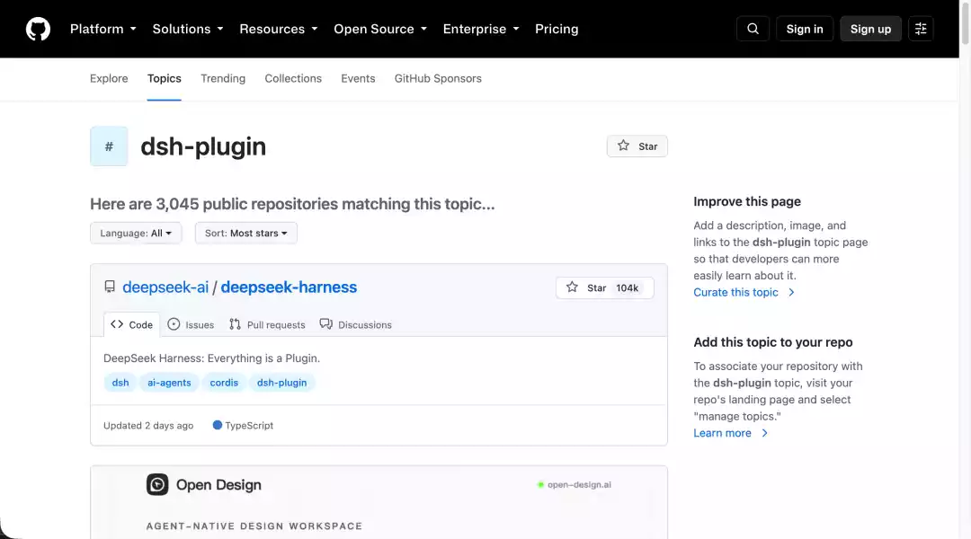The height and width of the screenshot is (539, 971).
Task: Expand the Open Source menu
Action: coord(380,29)
